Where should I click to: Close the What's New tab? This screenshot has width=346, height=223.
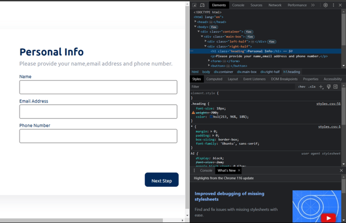pyautogui.click(x=239, y=170)
